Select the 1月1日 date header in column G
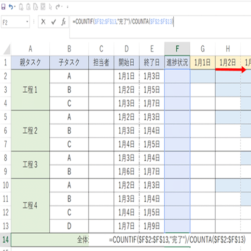The image size is (251, 251). coord(202,62)
